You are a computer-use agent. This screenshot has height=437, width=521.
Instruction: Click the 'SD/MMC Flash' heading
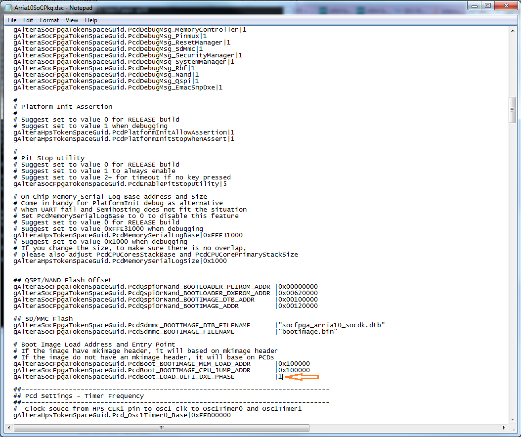click(x=43, y=319)
